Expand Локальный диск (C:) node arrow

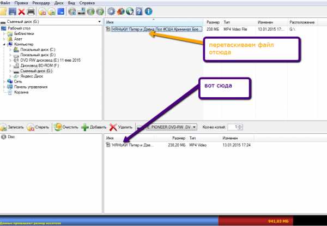10,50
